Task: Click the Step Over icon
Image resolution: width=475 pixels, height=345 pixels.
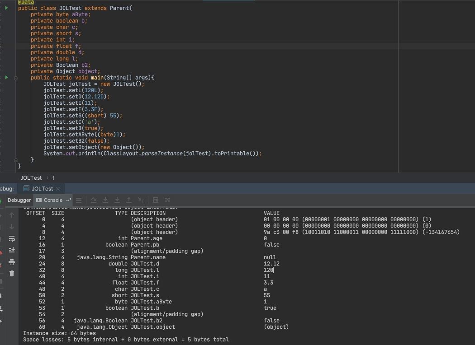Action: (x=94, y=200)
